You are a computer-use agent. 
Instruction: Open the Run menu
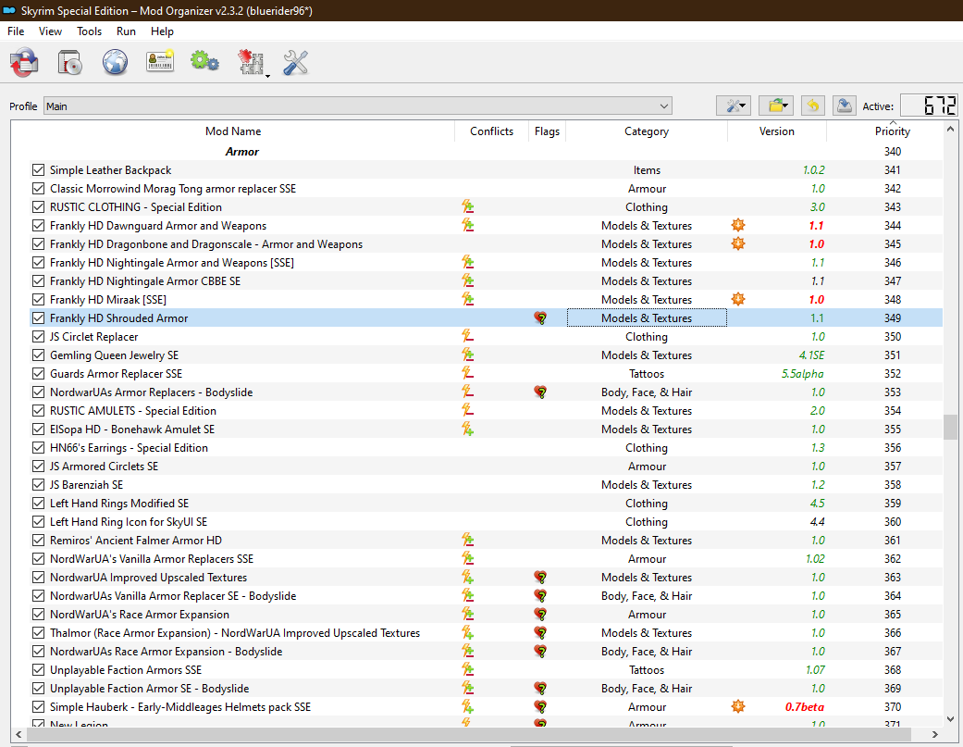[126, 31]
